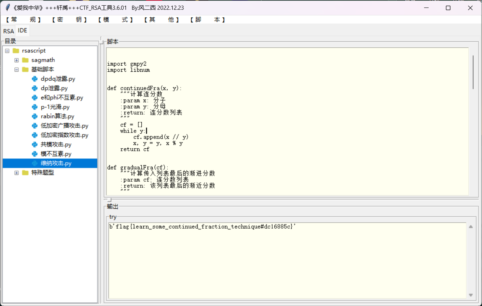482x306 pixels.
Task: Click the 'cf = []' code line
Action: (131, 125)
